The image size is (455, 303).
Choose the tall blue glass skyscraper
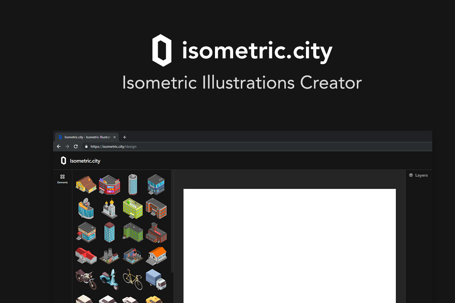click(110, 232)
